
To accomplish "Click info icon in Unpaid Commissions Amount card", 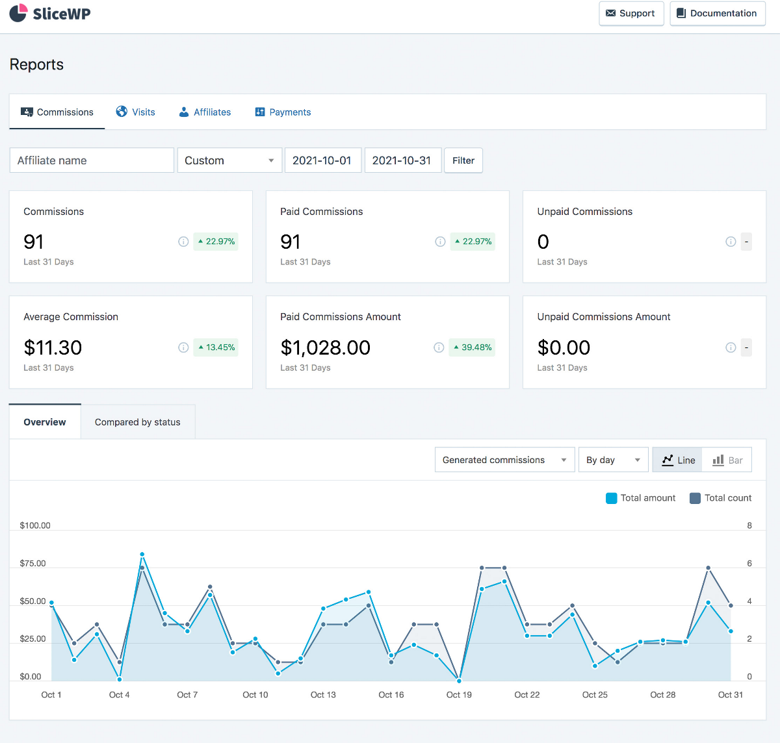I will [731, 347].
